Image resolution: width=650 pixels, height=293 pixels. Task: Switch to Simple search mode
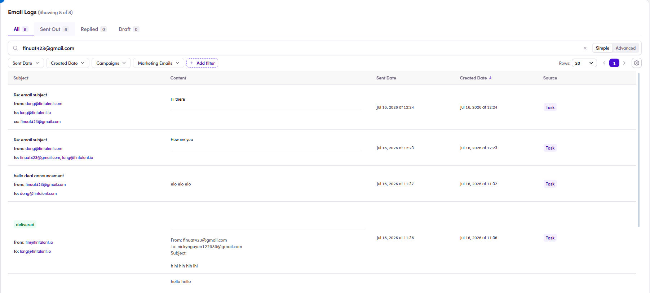(x=602, y=48)
